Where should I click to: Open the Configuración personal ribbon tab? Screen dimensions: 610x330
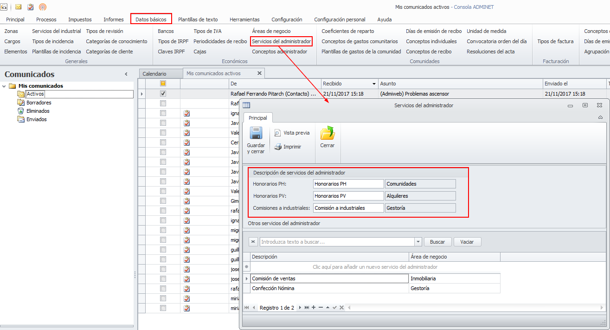pos(340,19)
